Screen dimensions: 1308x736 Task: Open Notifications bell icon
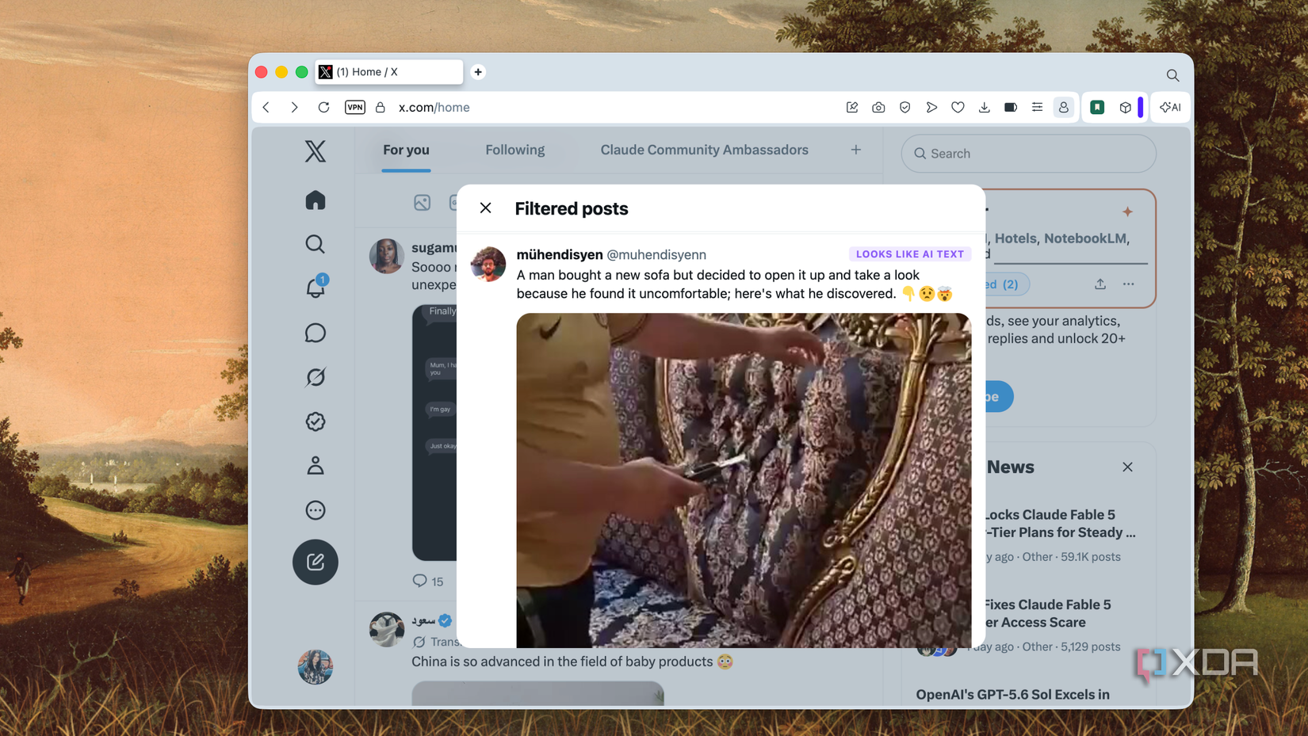pos(316,288)
